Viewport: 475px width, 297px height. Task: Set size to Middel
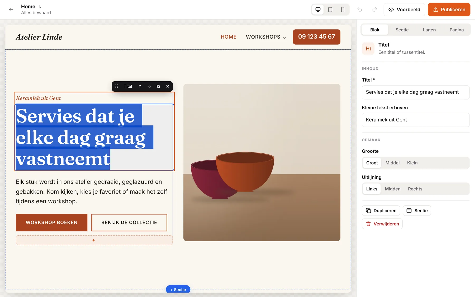(x=392, y=163)
